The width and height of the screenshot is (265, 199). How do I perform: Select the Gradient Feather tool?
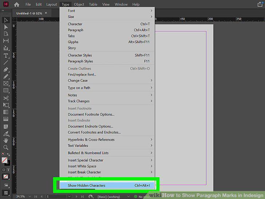[6, 119]
